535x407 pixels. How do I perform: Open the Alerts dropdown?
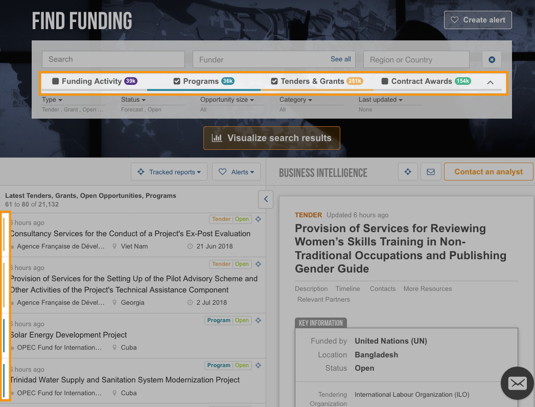(236, 172)
